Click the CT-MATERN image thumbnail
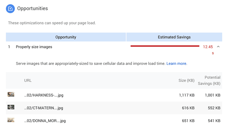 [x=11, y=107]
